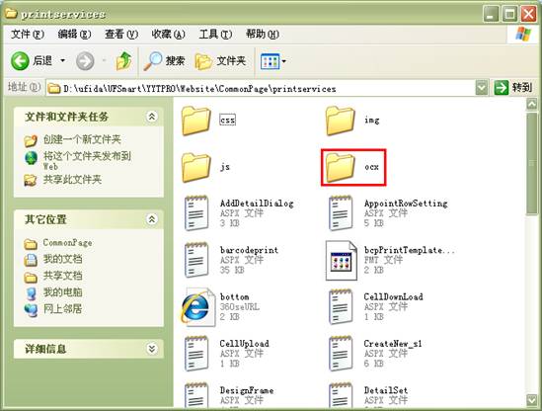The image size is (542, 411).
Task: Open the 工具(T) menu
Action: pyautogui.click(x=215, y=35)
